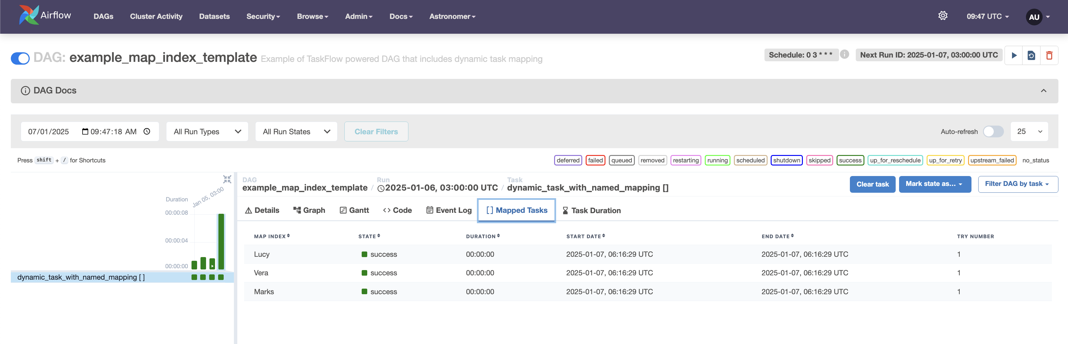Toggle the DAG pause switch off

(20, 58)
